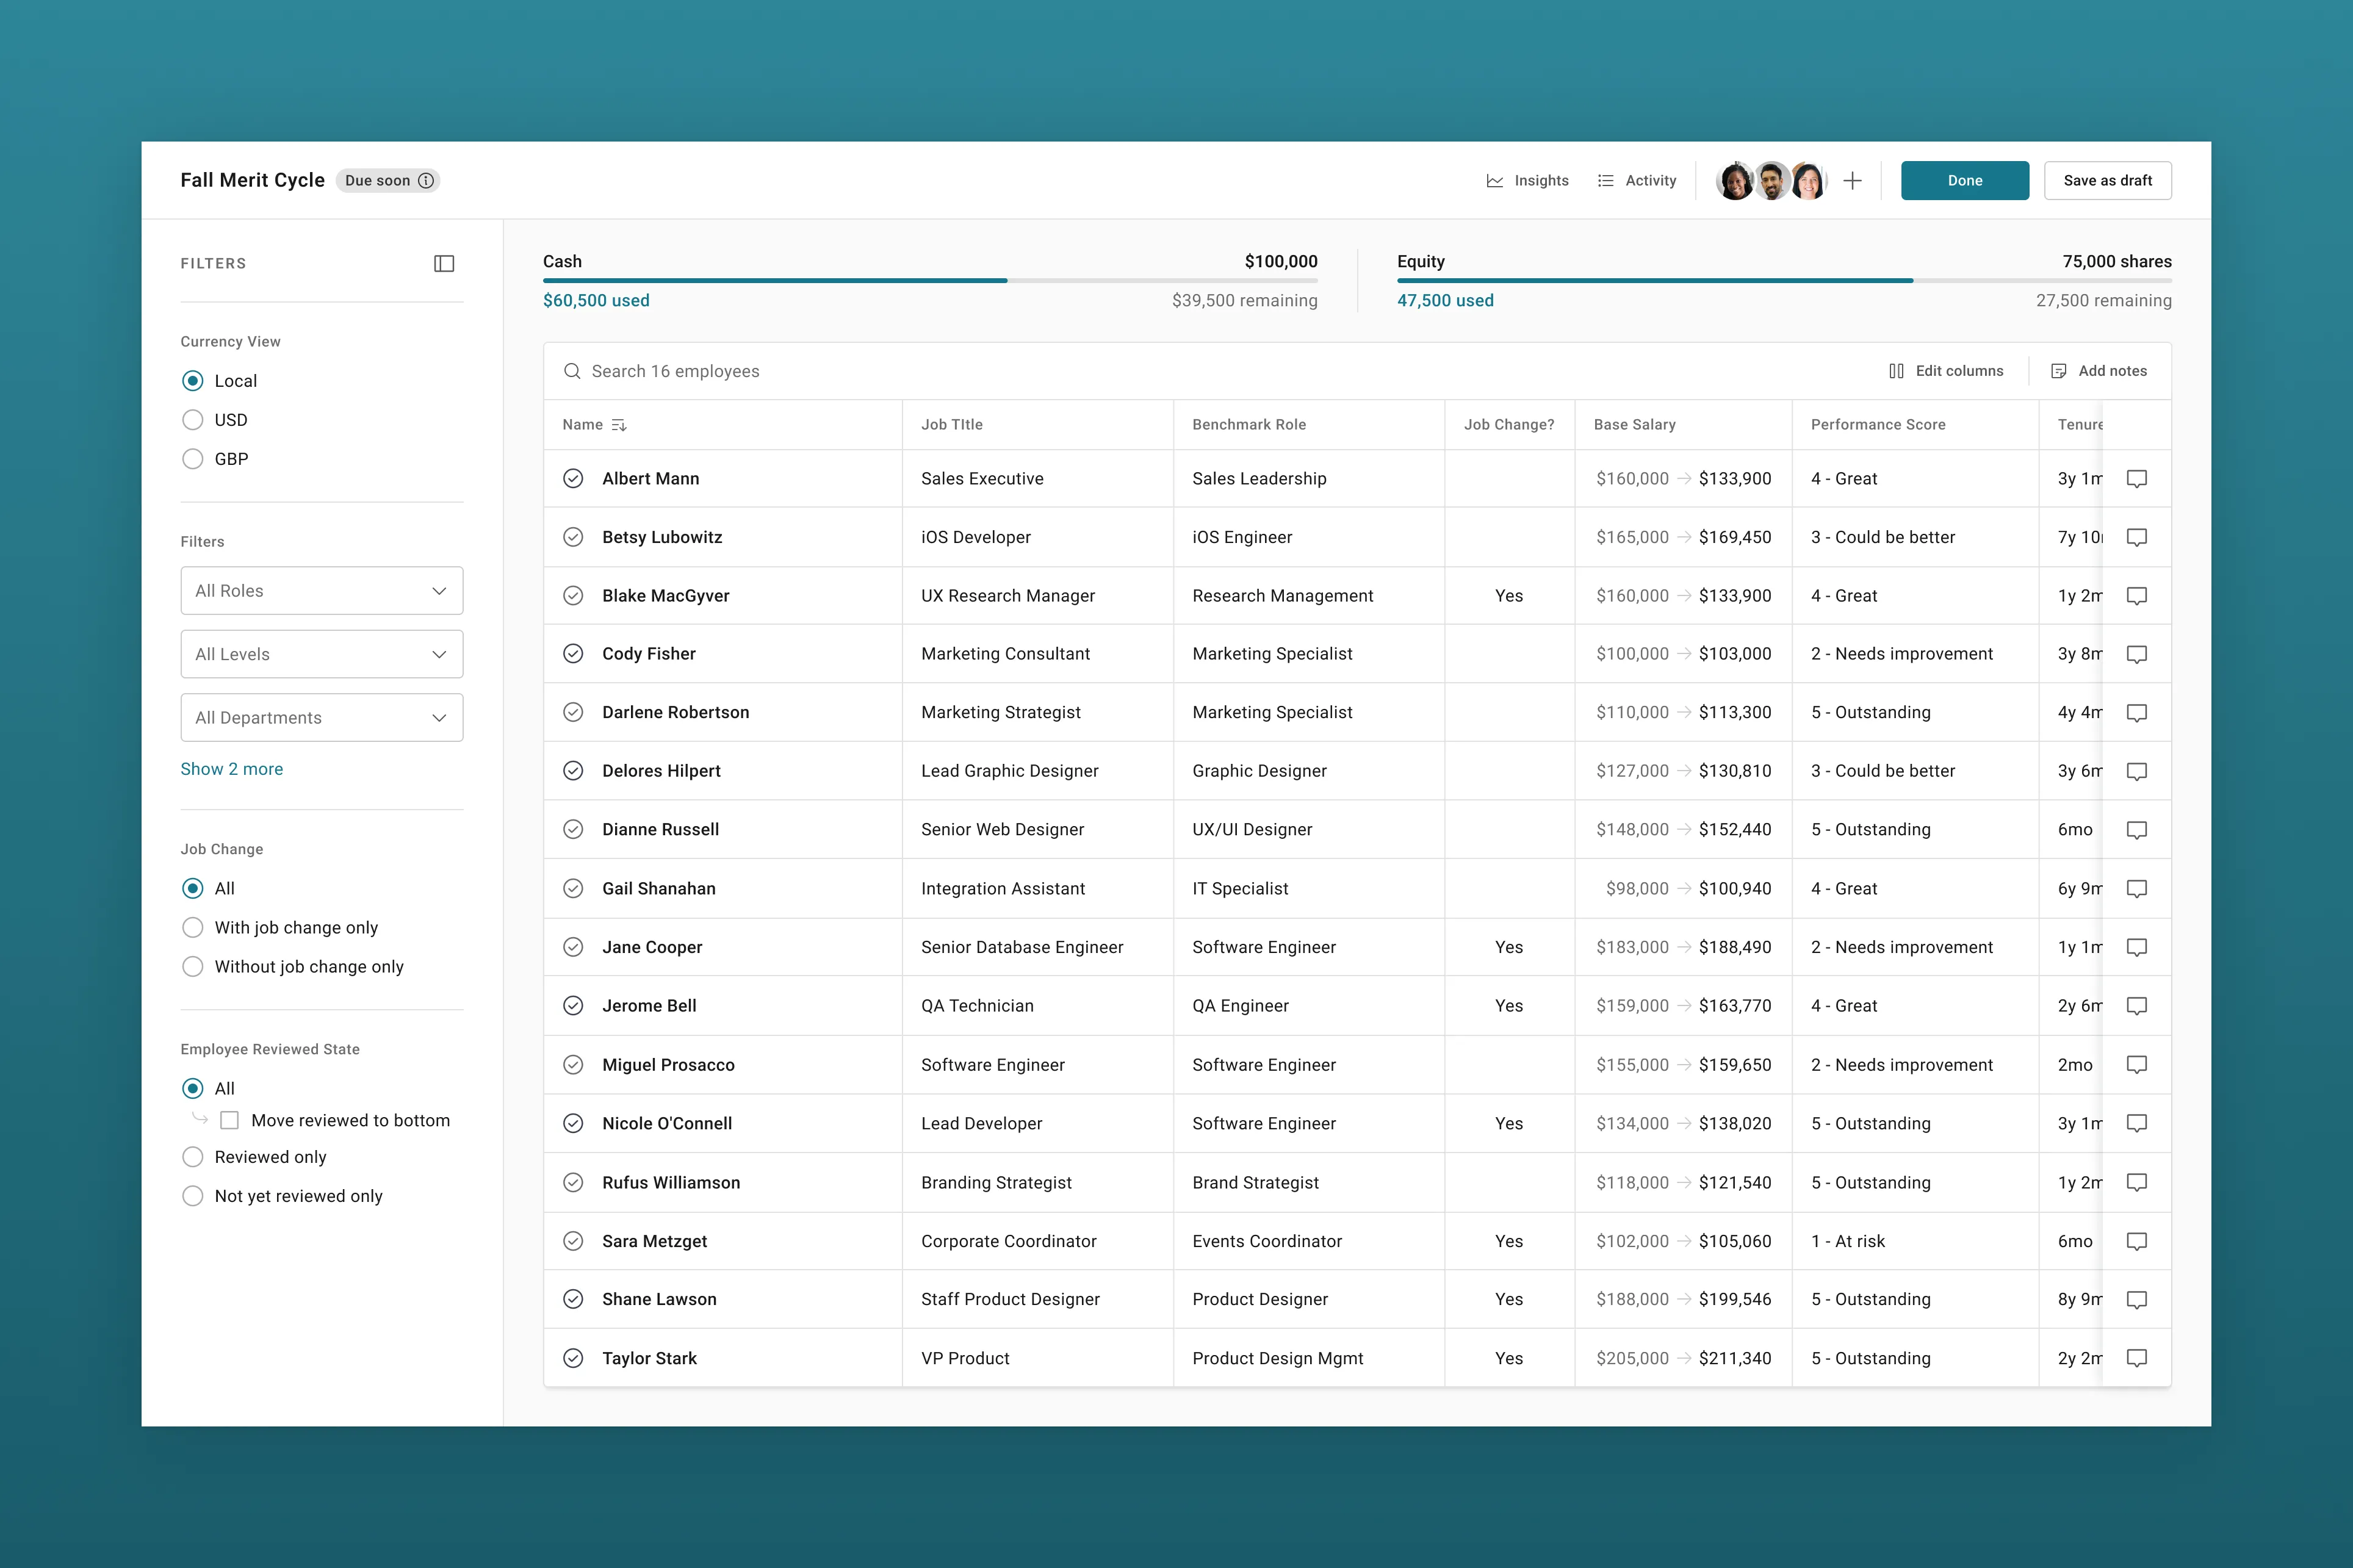Screen dimensions: 2353x1568
Task: Select With job change only option
Action: (x=193, y=928)
